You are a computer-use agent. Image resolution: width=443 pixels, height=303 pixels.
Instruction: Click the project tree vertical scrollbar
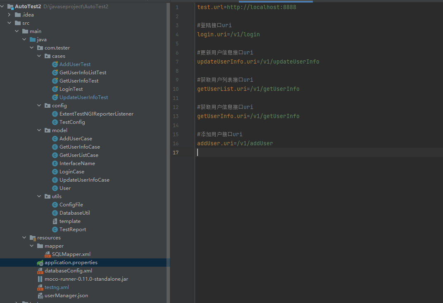tap(168, 152)
